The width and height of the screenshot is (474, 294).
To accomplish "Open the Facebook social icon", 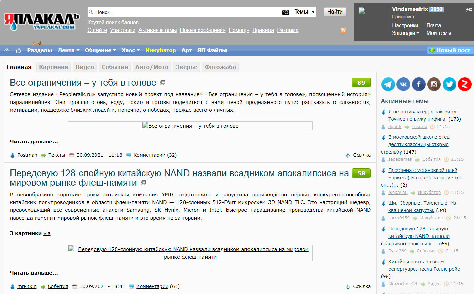I will [x=419, y=84].
